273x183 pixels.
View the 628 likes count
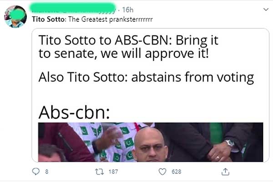[x=177, y=172]
